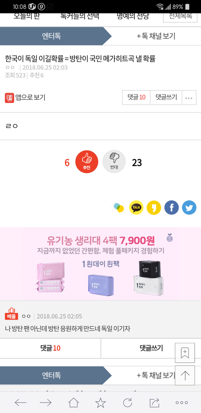201x413 pixels.
Task: Open 댓글 10 below the best comment
Action: tap(50, 348)
